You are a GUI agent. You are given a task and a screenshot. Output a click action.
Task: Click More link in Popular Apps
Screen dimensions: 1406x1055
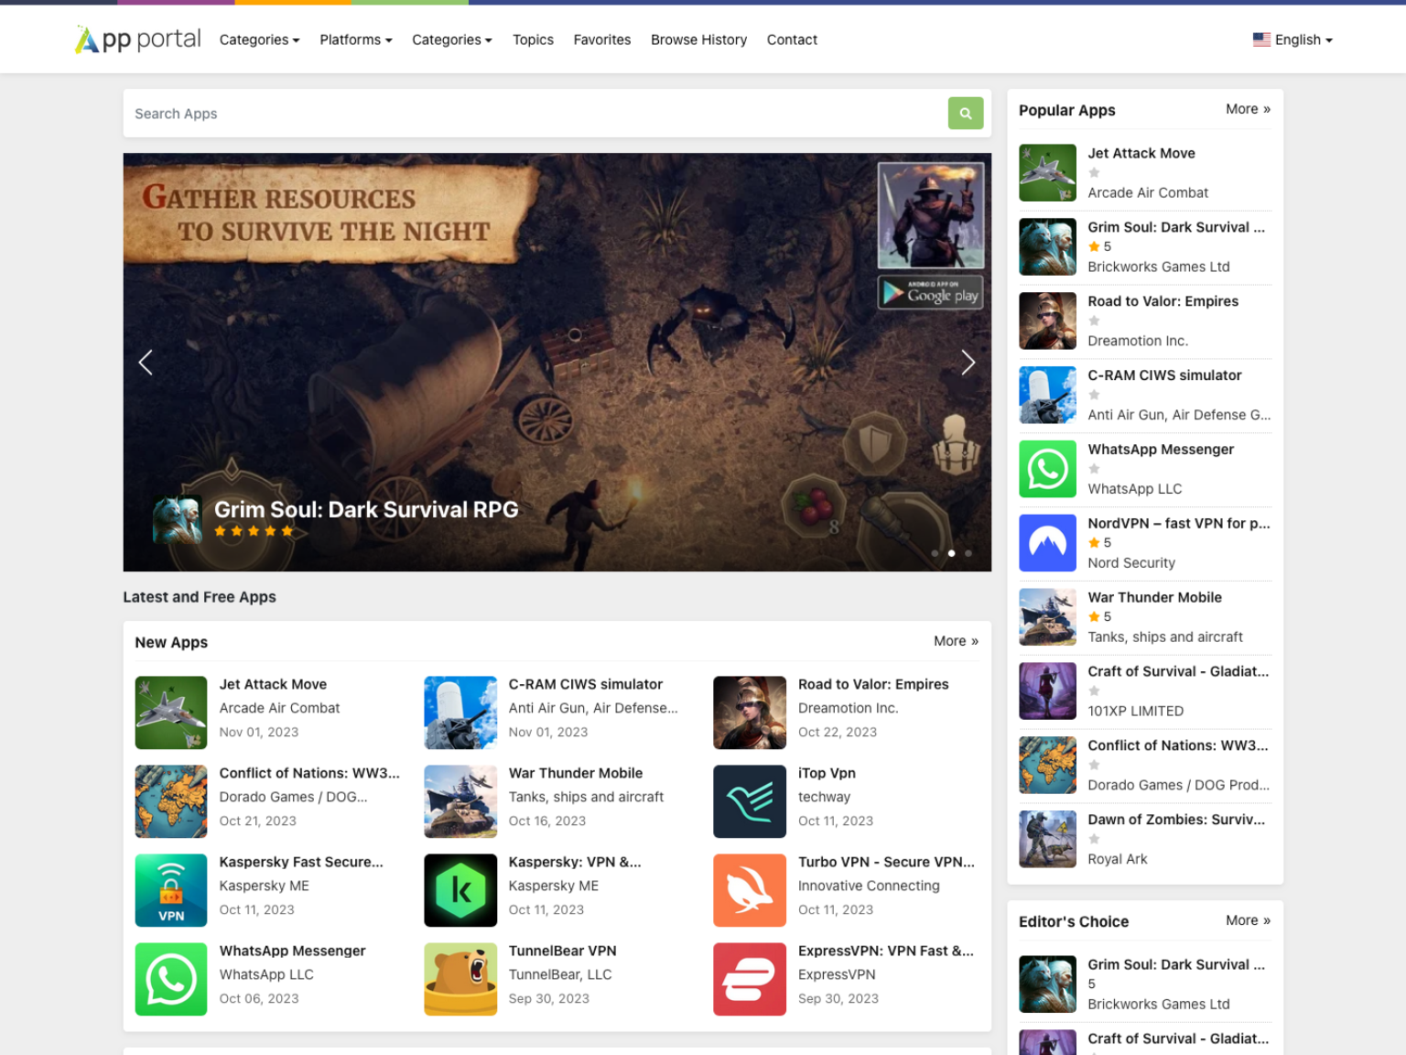point(1248,109)
